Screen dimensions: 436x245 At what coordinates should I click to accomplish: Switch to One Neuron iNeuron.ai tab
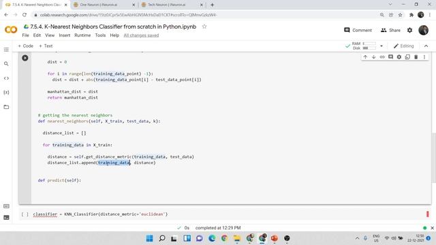[104, 5]
